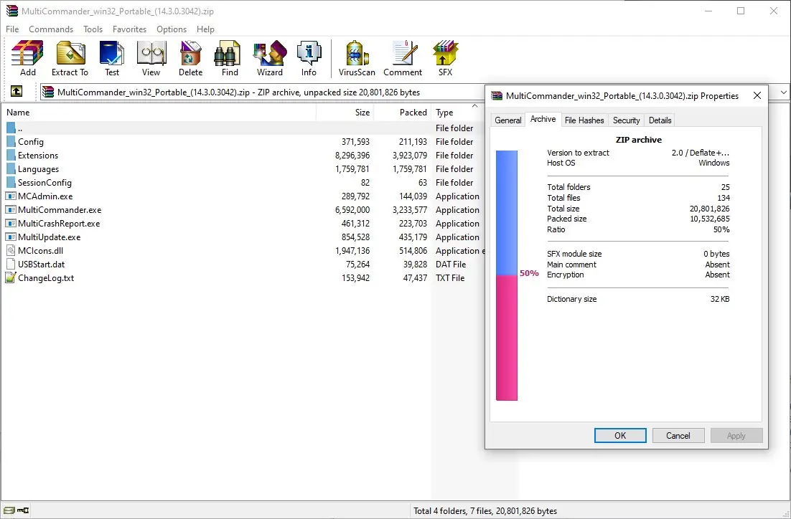791x519 pixels.
Task: Open the Details tab
Action: [x=660, y=120]
